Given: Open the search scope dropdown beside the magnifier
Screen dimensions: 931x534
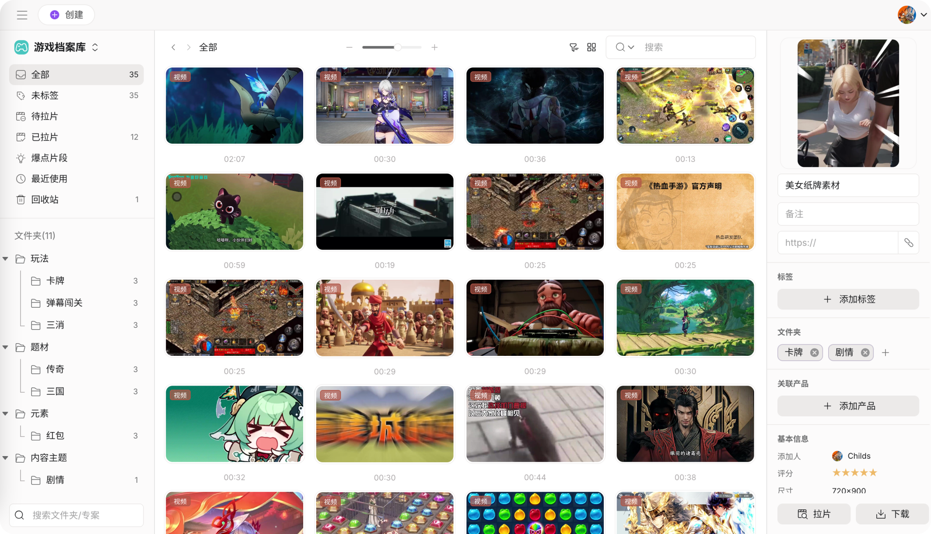Looking at the screenshot, I should click(x=632, y=47).
